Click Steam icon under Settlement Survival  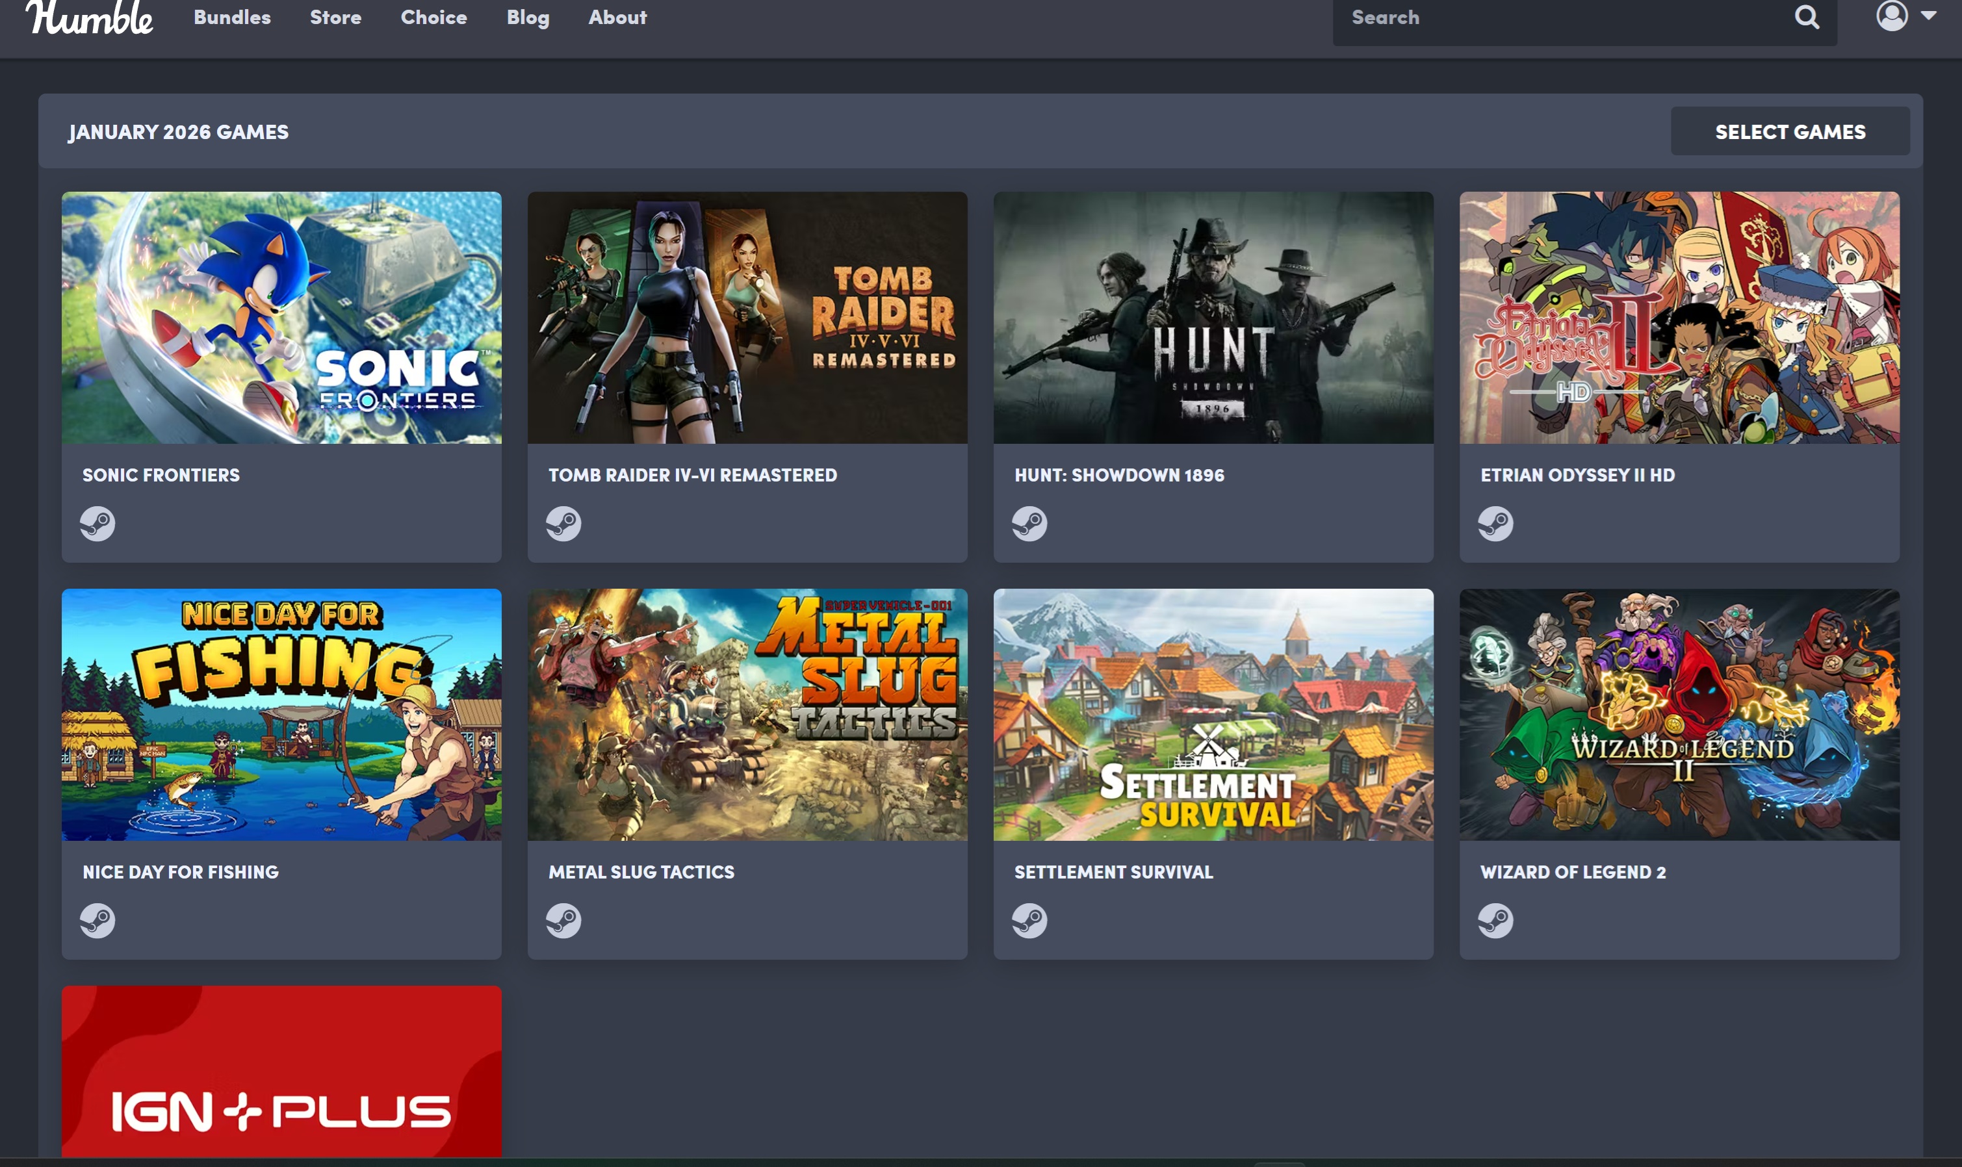tap(1029, 921)
